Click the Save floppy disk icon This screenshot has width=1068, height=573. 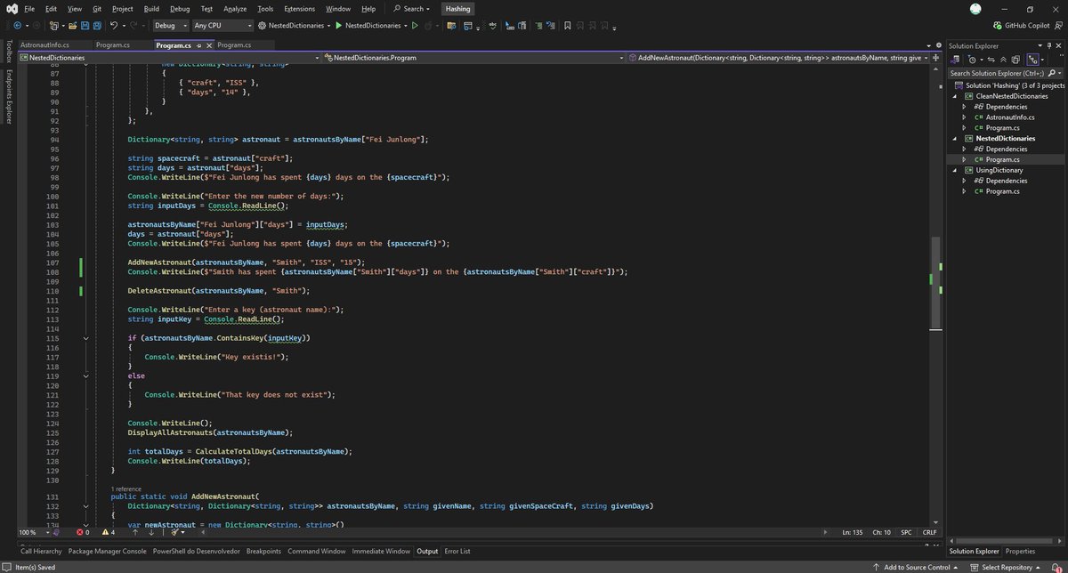(x=85, y=26)
